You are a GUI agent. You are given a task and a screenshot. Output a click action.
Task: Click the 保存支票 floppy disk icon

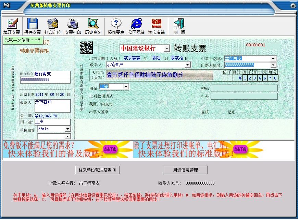pyautogui.click(x=33, y=24)
